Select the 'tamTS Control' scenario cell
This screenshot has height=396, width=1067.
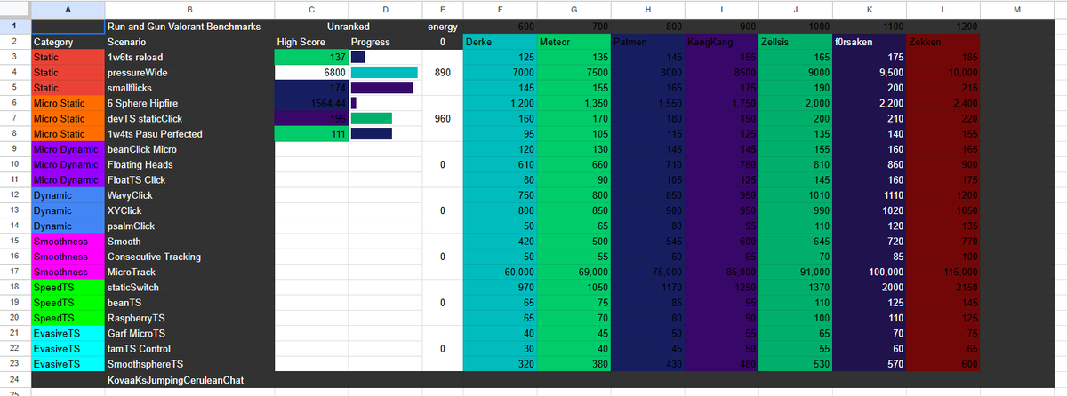189,349
